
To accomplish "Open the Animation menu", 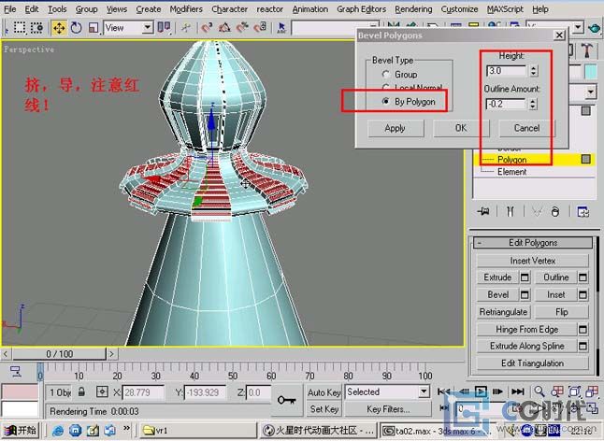I will pos(310,8).
